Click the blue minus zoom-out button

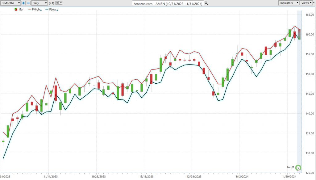tap(28, 3)
